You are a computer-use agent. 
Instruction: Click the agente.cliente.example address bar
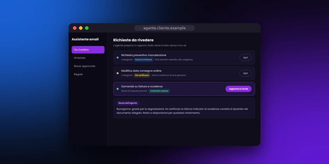pos(164,28)
